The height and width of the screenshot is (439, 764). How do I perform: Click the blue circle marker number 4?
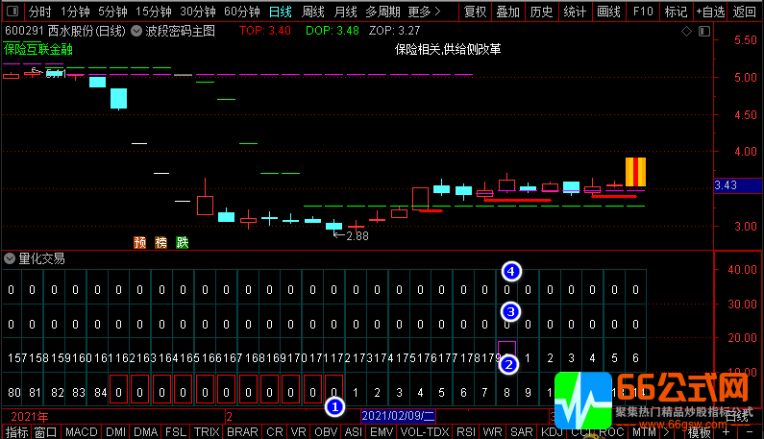pyautogui.click(x=512, y=272)
